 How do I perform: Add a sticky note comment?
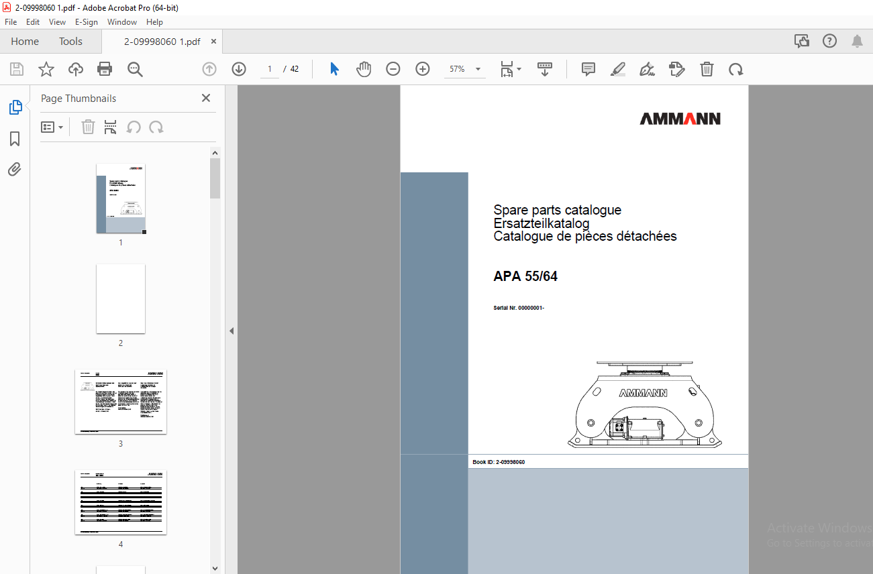(588, 69)
